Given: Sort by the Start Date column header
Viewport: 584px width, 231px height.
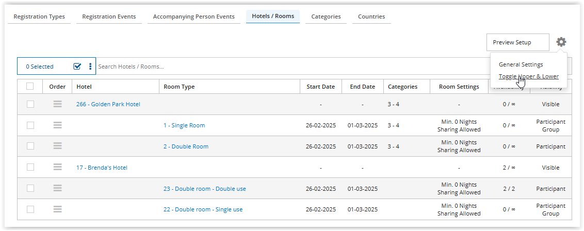Looking at the screenshot, I should tap(320, 87).
